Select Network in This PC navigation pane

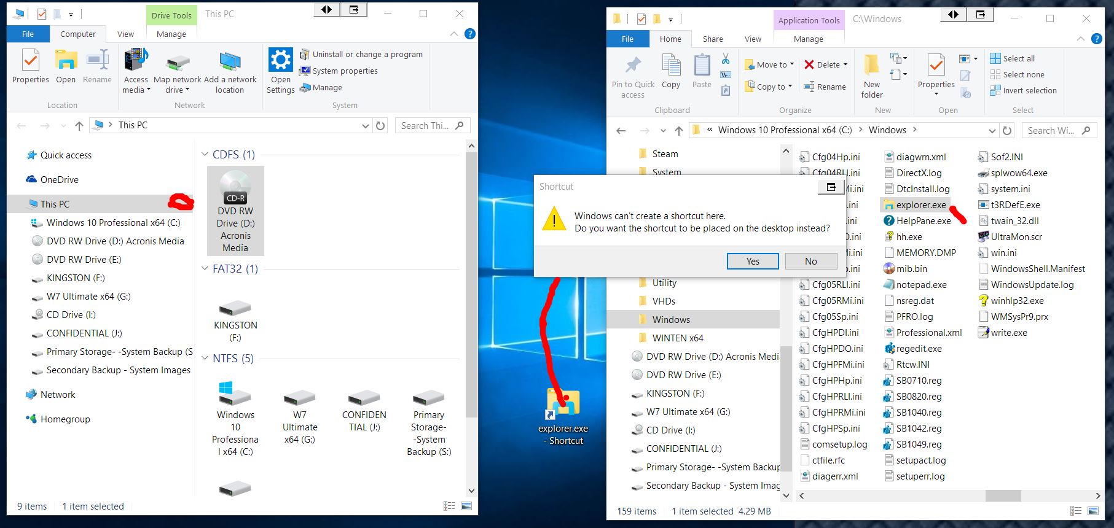coord(51,395)
